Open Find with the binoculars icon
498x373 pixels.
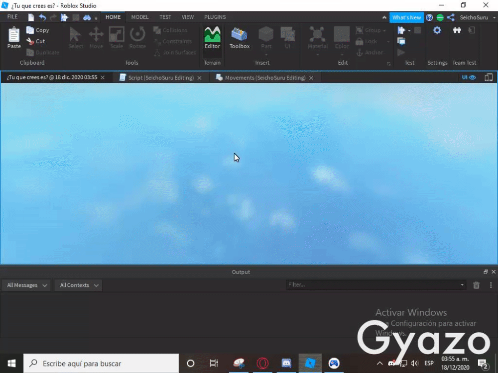point(87,18)
